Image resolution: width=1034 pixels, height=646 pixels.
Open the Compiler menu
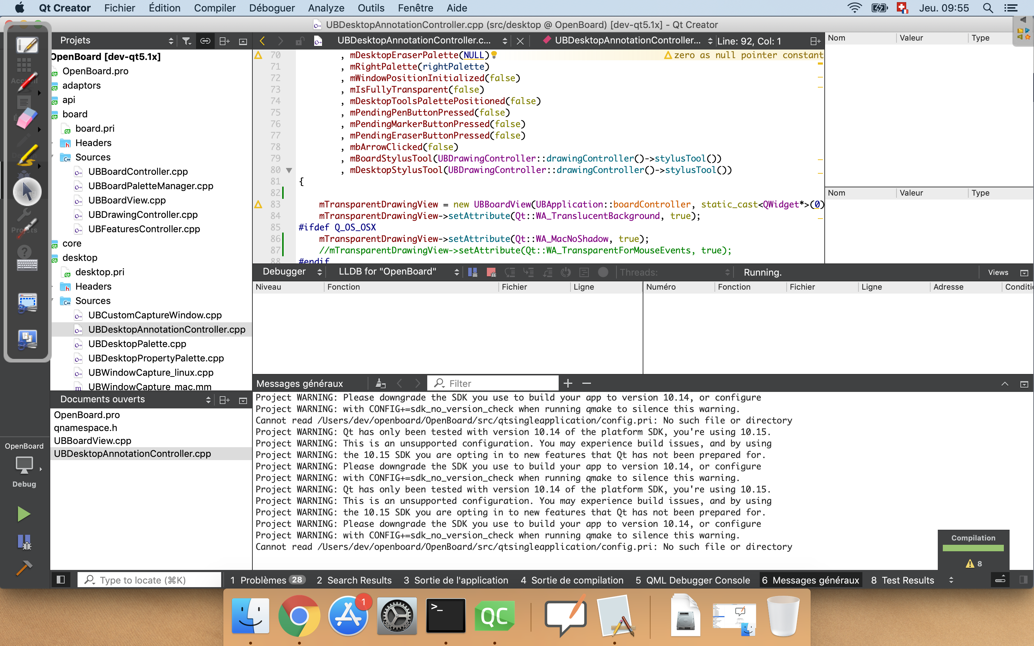pos(214,8)
